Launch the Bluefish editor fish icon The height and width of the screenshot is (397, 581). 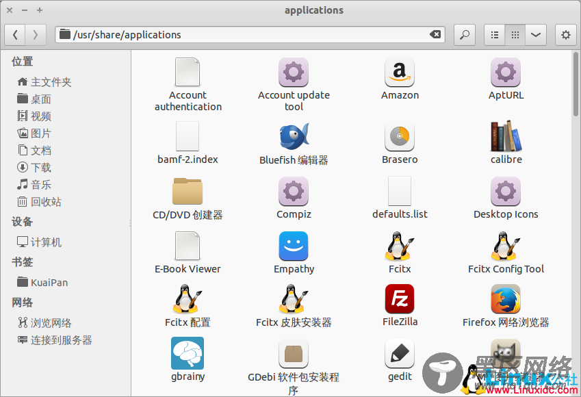tap(294, 136)
